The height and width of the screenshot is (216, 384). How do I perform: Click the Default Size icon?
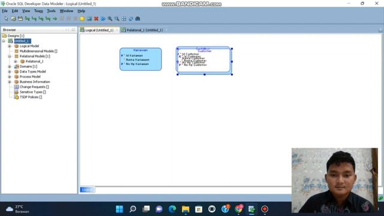click(131, 19)
